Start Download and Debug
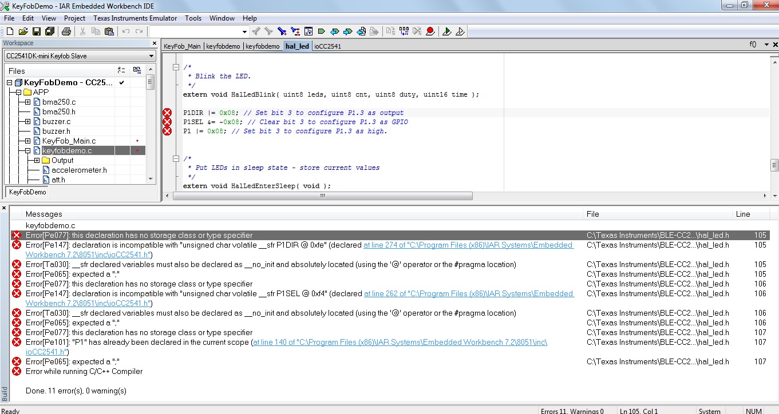The width and height of the screenshot is (779, 414). coord(447,31)
